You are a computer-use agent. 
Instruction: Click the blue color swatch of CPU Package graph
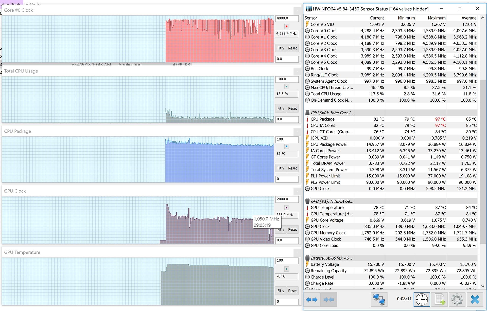(x=287, y=146)
